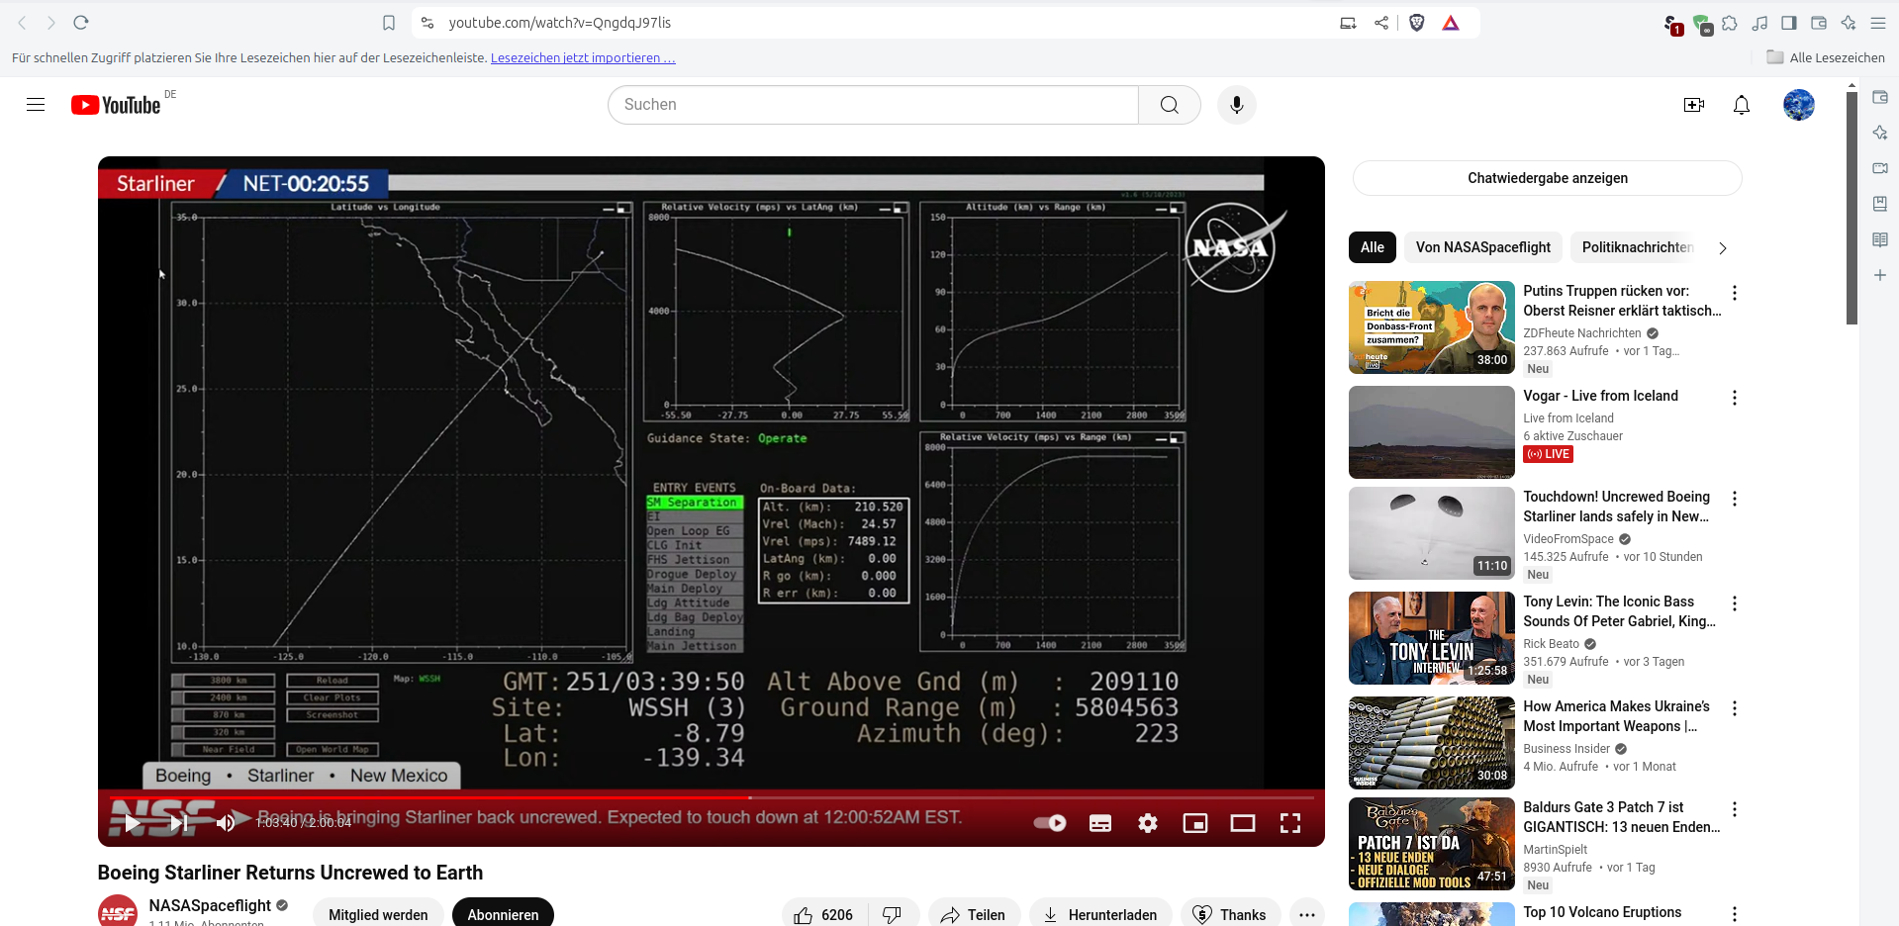
Task: Open the account avatar menu
Action: [x=1798, y=105]
